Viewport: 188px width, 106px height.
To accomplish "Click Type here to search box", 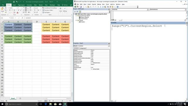I will 21,104.
